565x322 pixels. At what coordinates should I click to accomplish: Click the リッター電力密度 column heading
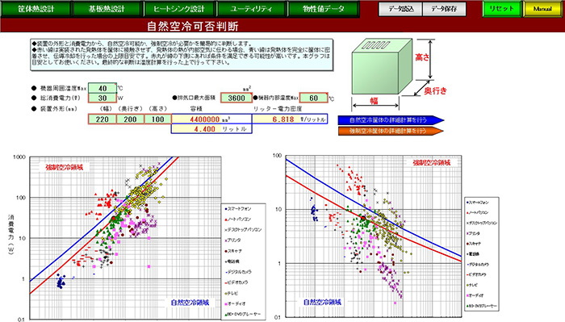pos(277,109)
